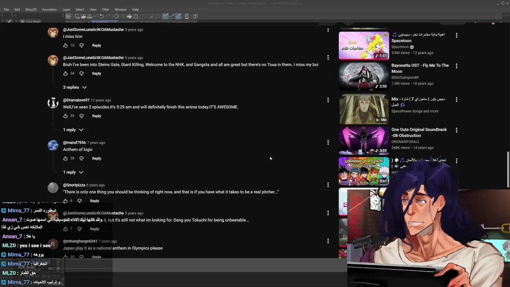
Task: Dislike the 'I miss him' comment
Action: tap(81, 45)
